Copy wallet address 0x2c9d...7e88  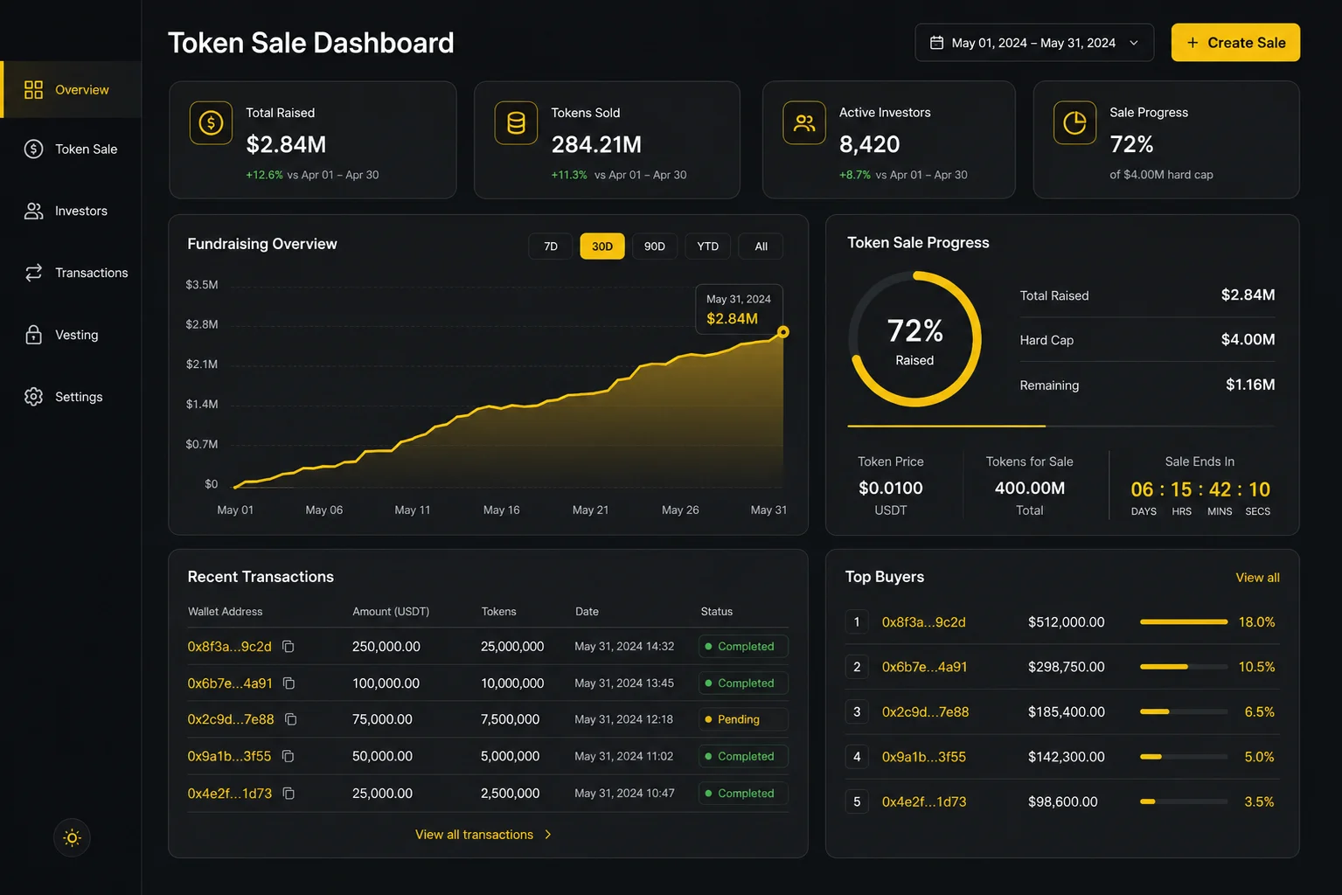coord(291,719)
